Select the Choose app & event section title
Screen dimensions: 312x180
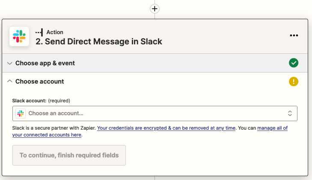tap(45, 63)
